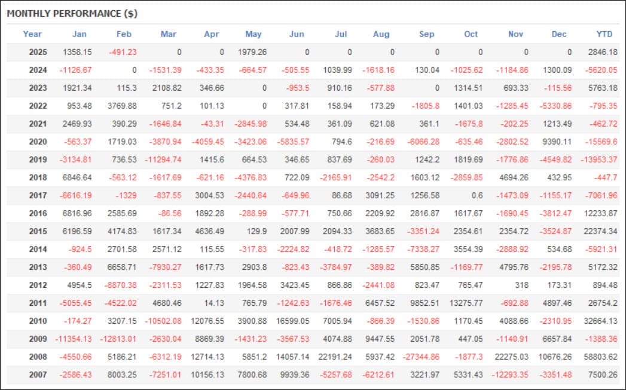Select the -15569.6 YTD cell
Image resolution: width=626 pixels, height=390 pixels.
601,142
